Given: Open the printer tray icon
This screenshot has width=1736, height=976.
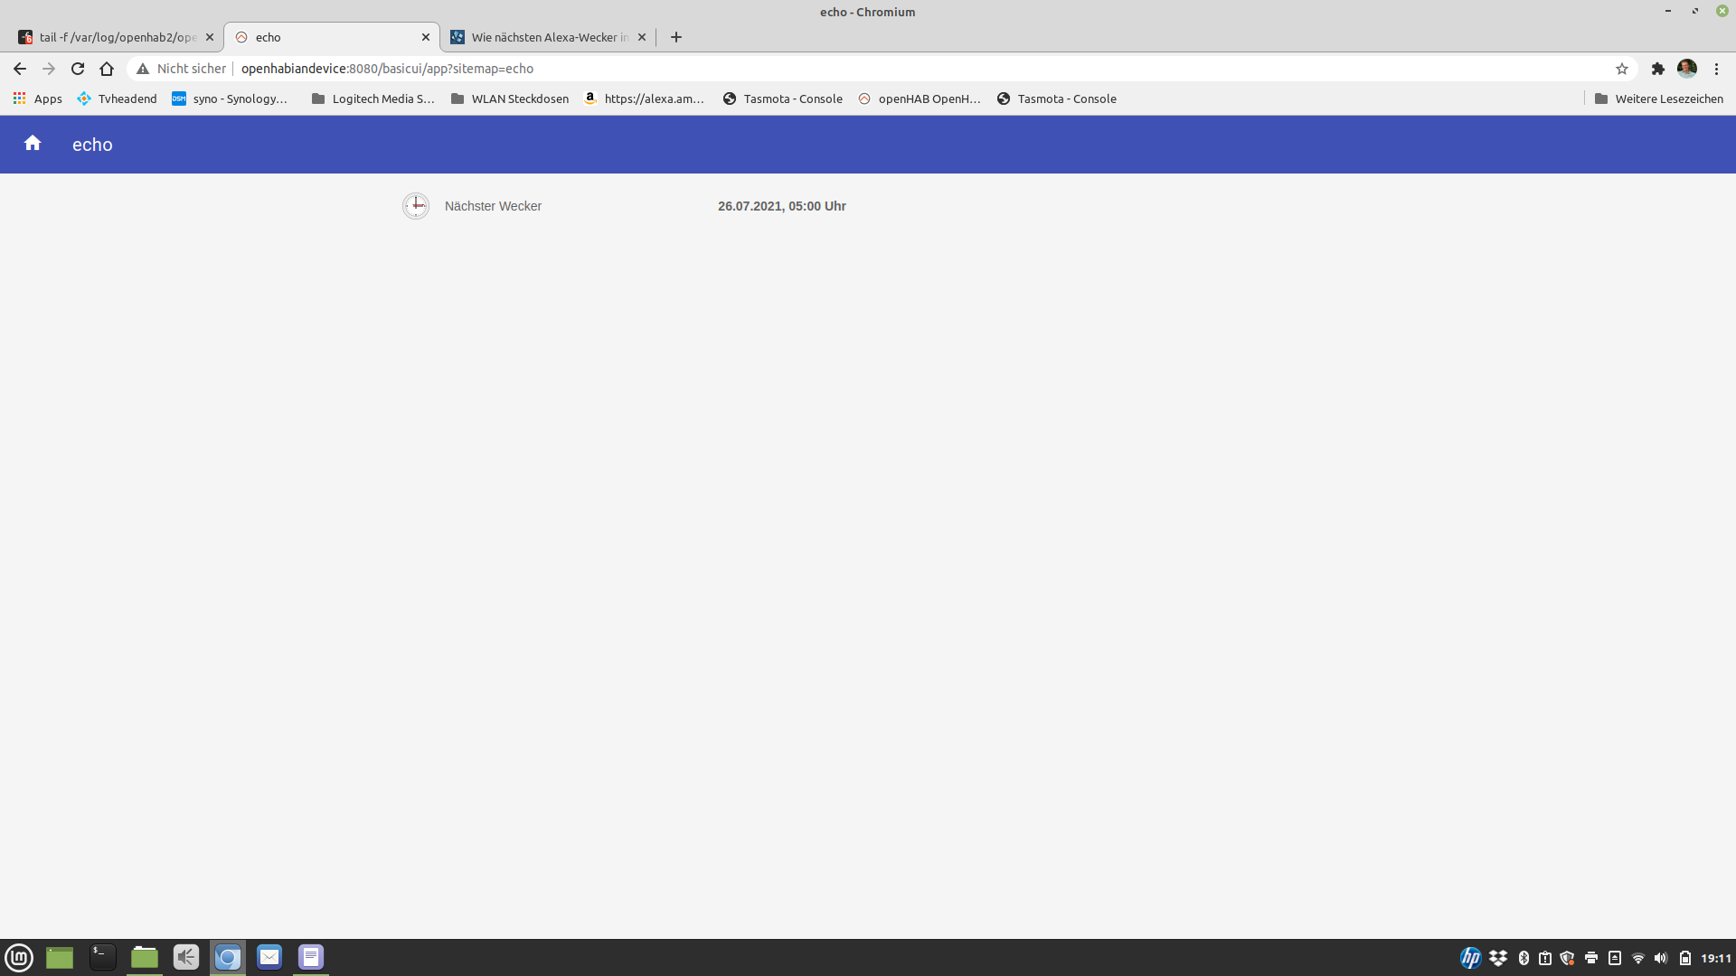Looking at the screenshot, I should tap(1591, 958).
